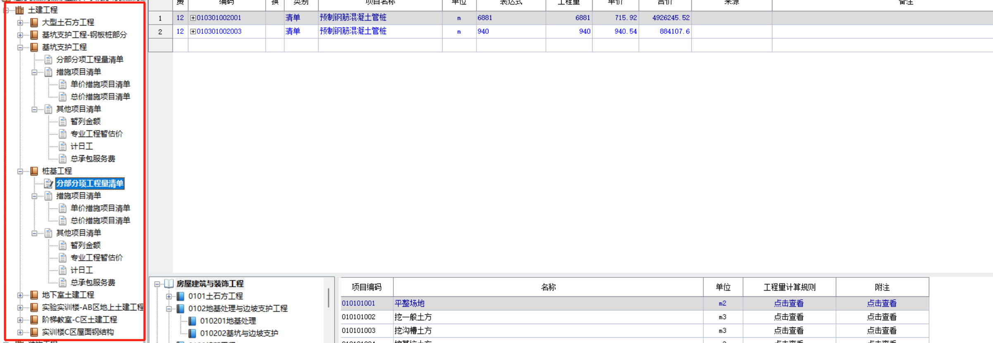Screen dimensions: 993x343
Task: Click row header number 2 in bill table
Action: [160, 31]
